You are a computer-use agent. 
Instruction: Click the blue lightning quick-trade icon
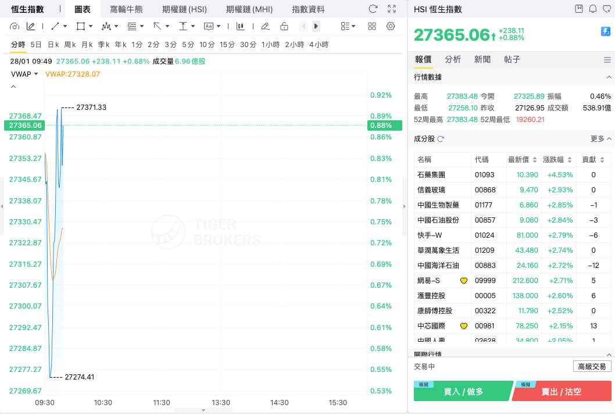click(606, 31)
